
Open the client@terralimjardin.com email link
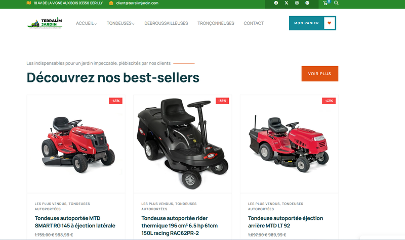(x=137, y=3)
